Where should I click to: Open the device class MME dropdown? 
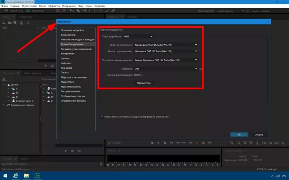(138, 36)
